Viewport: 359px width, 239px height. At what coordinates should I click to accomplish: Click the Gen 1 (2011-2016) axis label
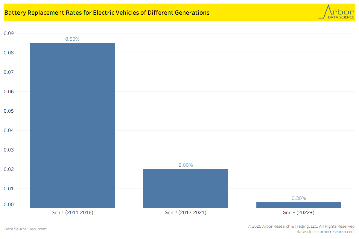(72, 213)
